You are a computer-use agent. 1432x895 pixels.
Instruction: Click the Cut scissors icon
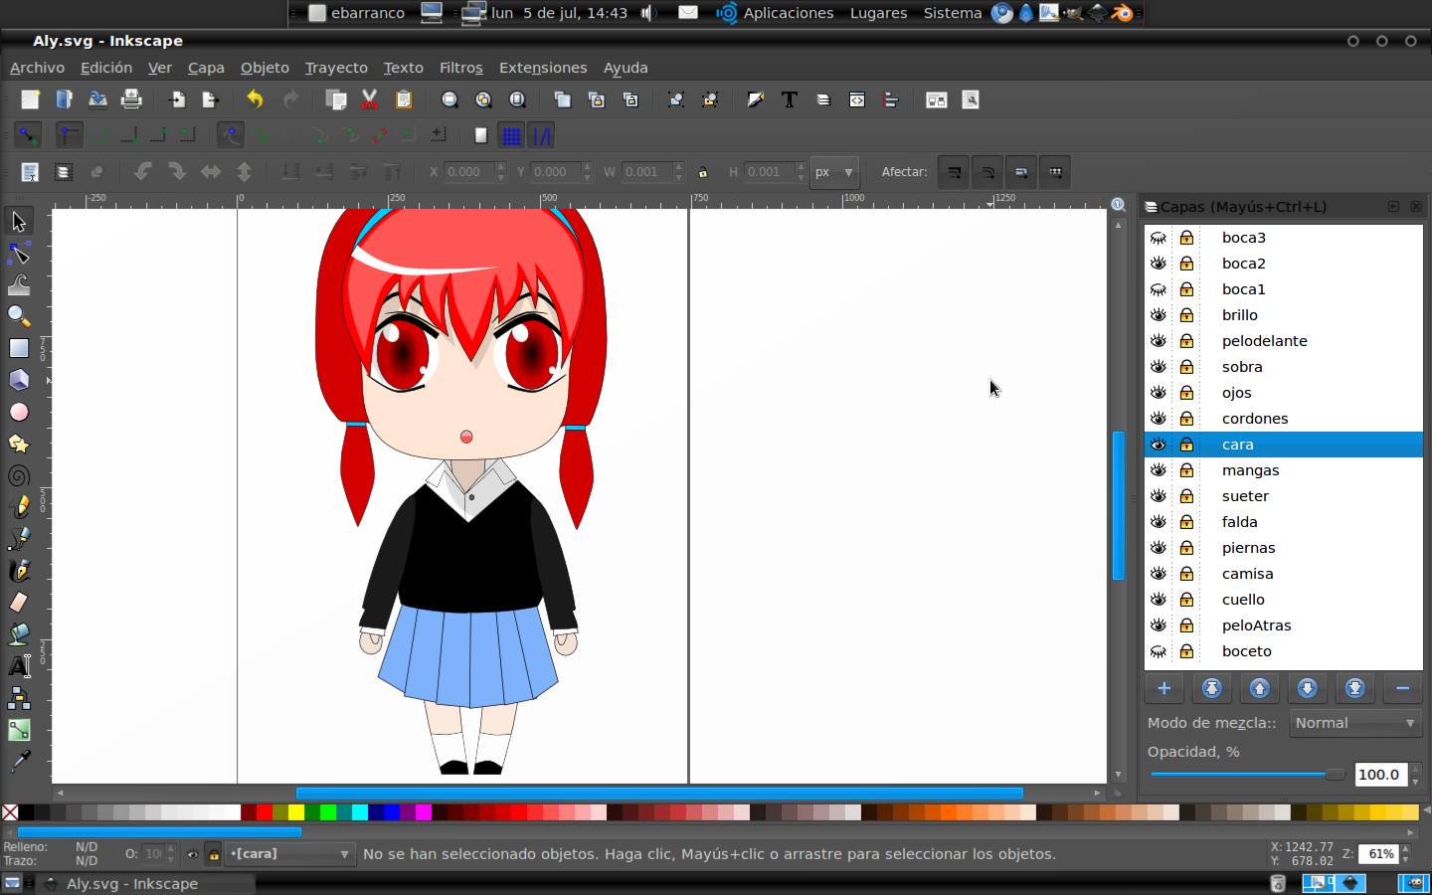(370, 99)
